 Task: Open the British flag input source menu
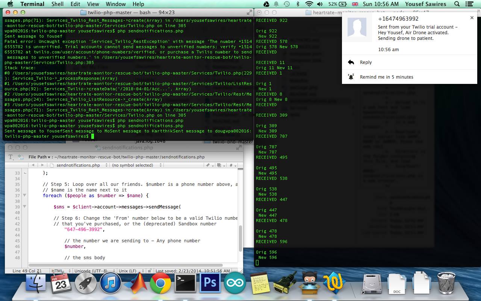[x=355, y=4]
